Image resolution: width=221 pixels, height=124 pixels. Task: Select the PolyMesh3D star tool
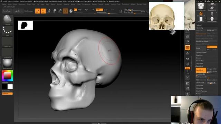(x=212, y=8)
